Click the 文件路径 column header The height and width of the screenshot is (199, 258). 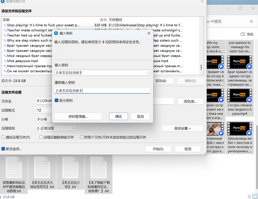tap(115, 20)
